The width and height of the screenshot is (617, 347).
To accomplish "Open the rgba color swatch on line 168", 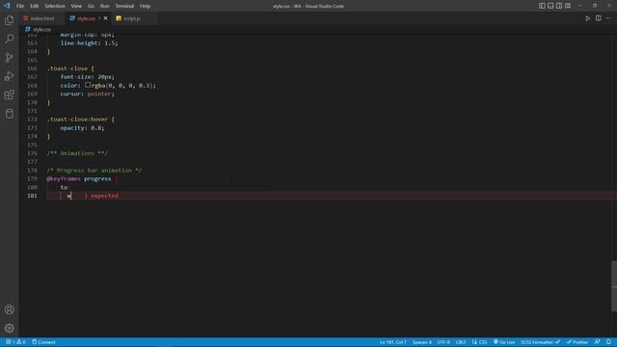I will pyautogui.click(x=88, y=85).
